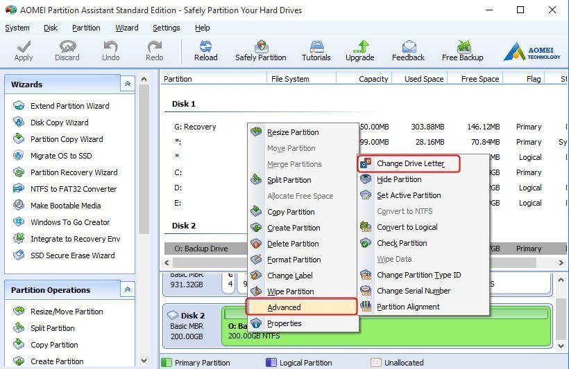Click the Undo arrow icon
Viewport: 569px width, 369px height.
click(x=111, y=46)
